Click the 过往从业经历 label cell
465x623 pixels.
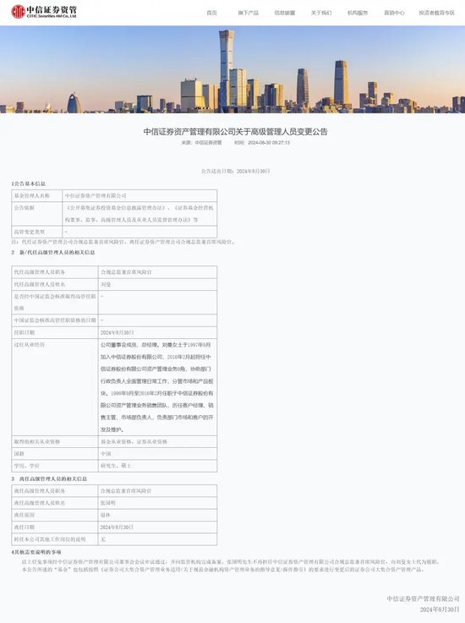coord(55,387)
